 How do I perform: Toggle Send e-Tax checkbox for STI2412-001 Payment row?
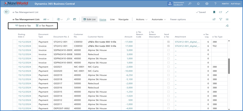[x=168, y=42]
